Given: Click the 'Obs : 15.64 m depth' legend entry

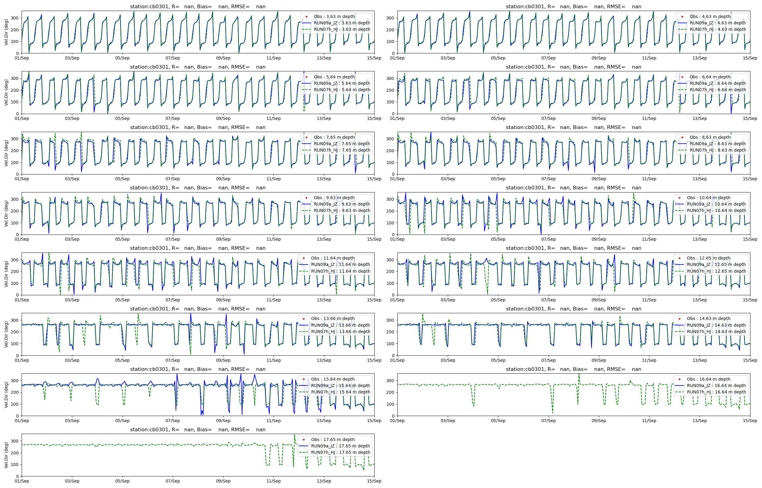Looking at the screenshot, I should (x=333, y=379).
